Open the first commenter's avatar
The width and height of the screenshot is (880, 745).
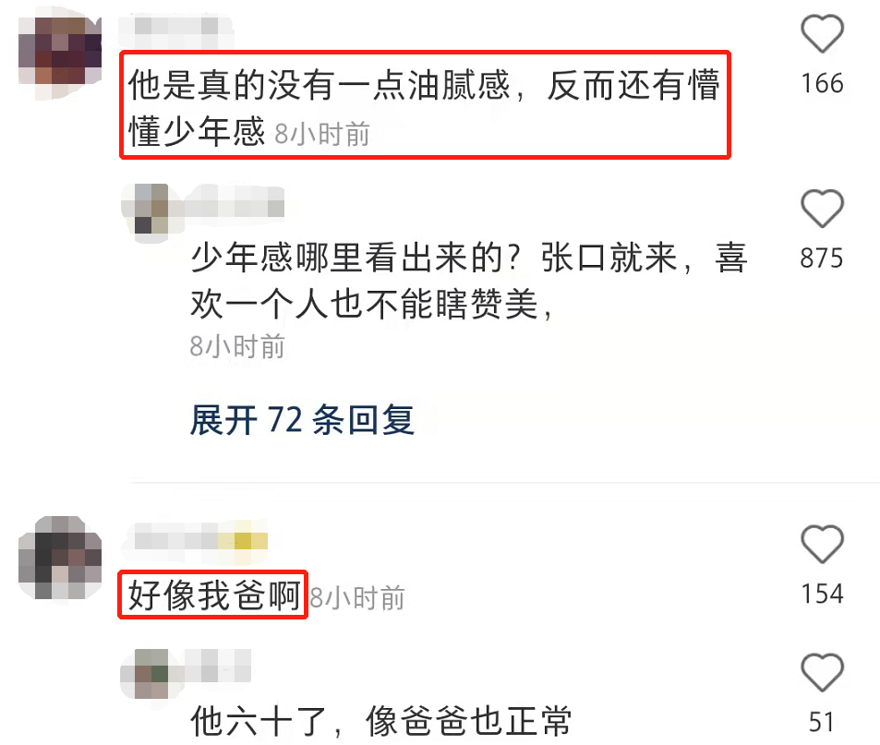pos(60,51)
